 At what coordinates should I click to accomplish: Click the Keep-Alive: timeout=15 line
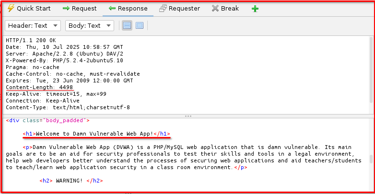click(x=56, y=94)
